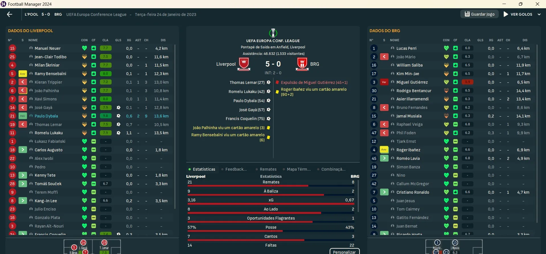Expand the VER GOLOS dropdown arrow
The image size is (546, 254).
[539, 14]
